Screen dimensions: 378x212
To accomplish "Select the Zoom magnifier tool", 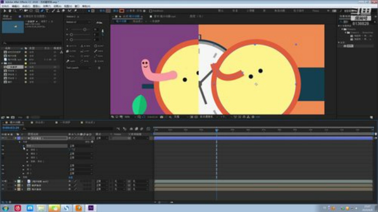I will point(15,10).
